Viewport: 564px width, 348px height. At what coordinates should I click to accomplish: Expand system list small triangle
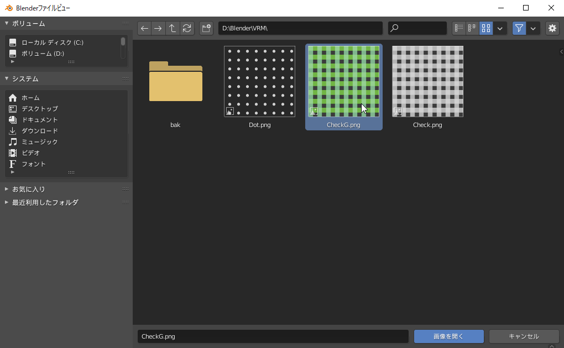[x=13, y=172]
